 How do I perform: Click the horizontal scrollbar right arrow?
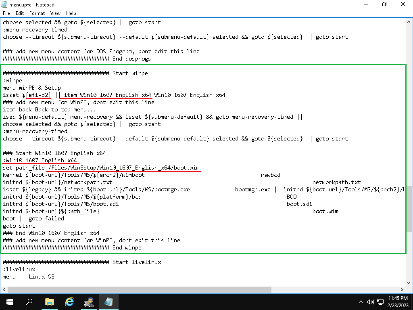pos(402,290)
